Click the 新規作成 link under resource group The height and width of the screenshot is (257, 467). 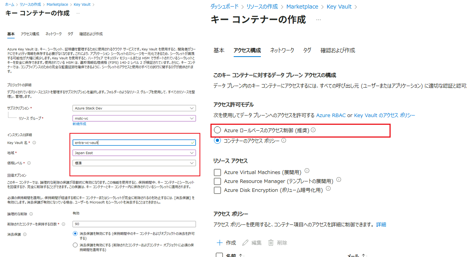(79, 124)
